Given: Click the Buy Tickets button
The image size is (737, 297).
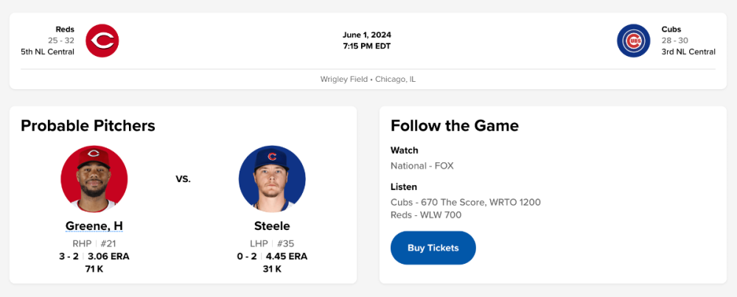Looking at the screenshot, I should click(x=433, y=248).
